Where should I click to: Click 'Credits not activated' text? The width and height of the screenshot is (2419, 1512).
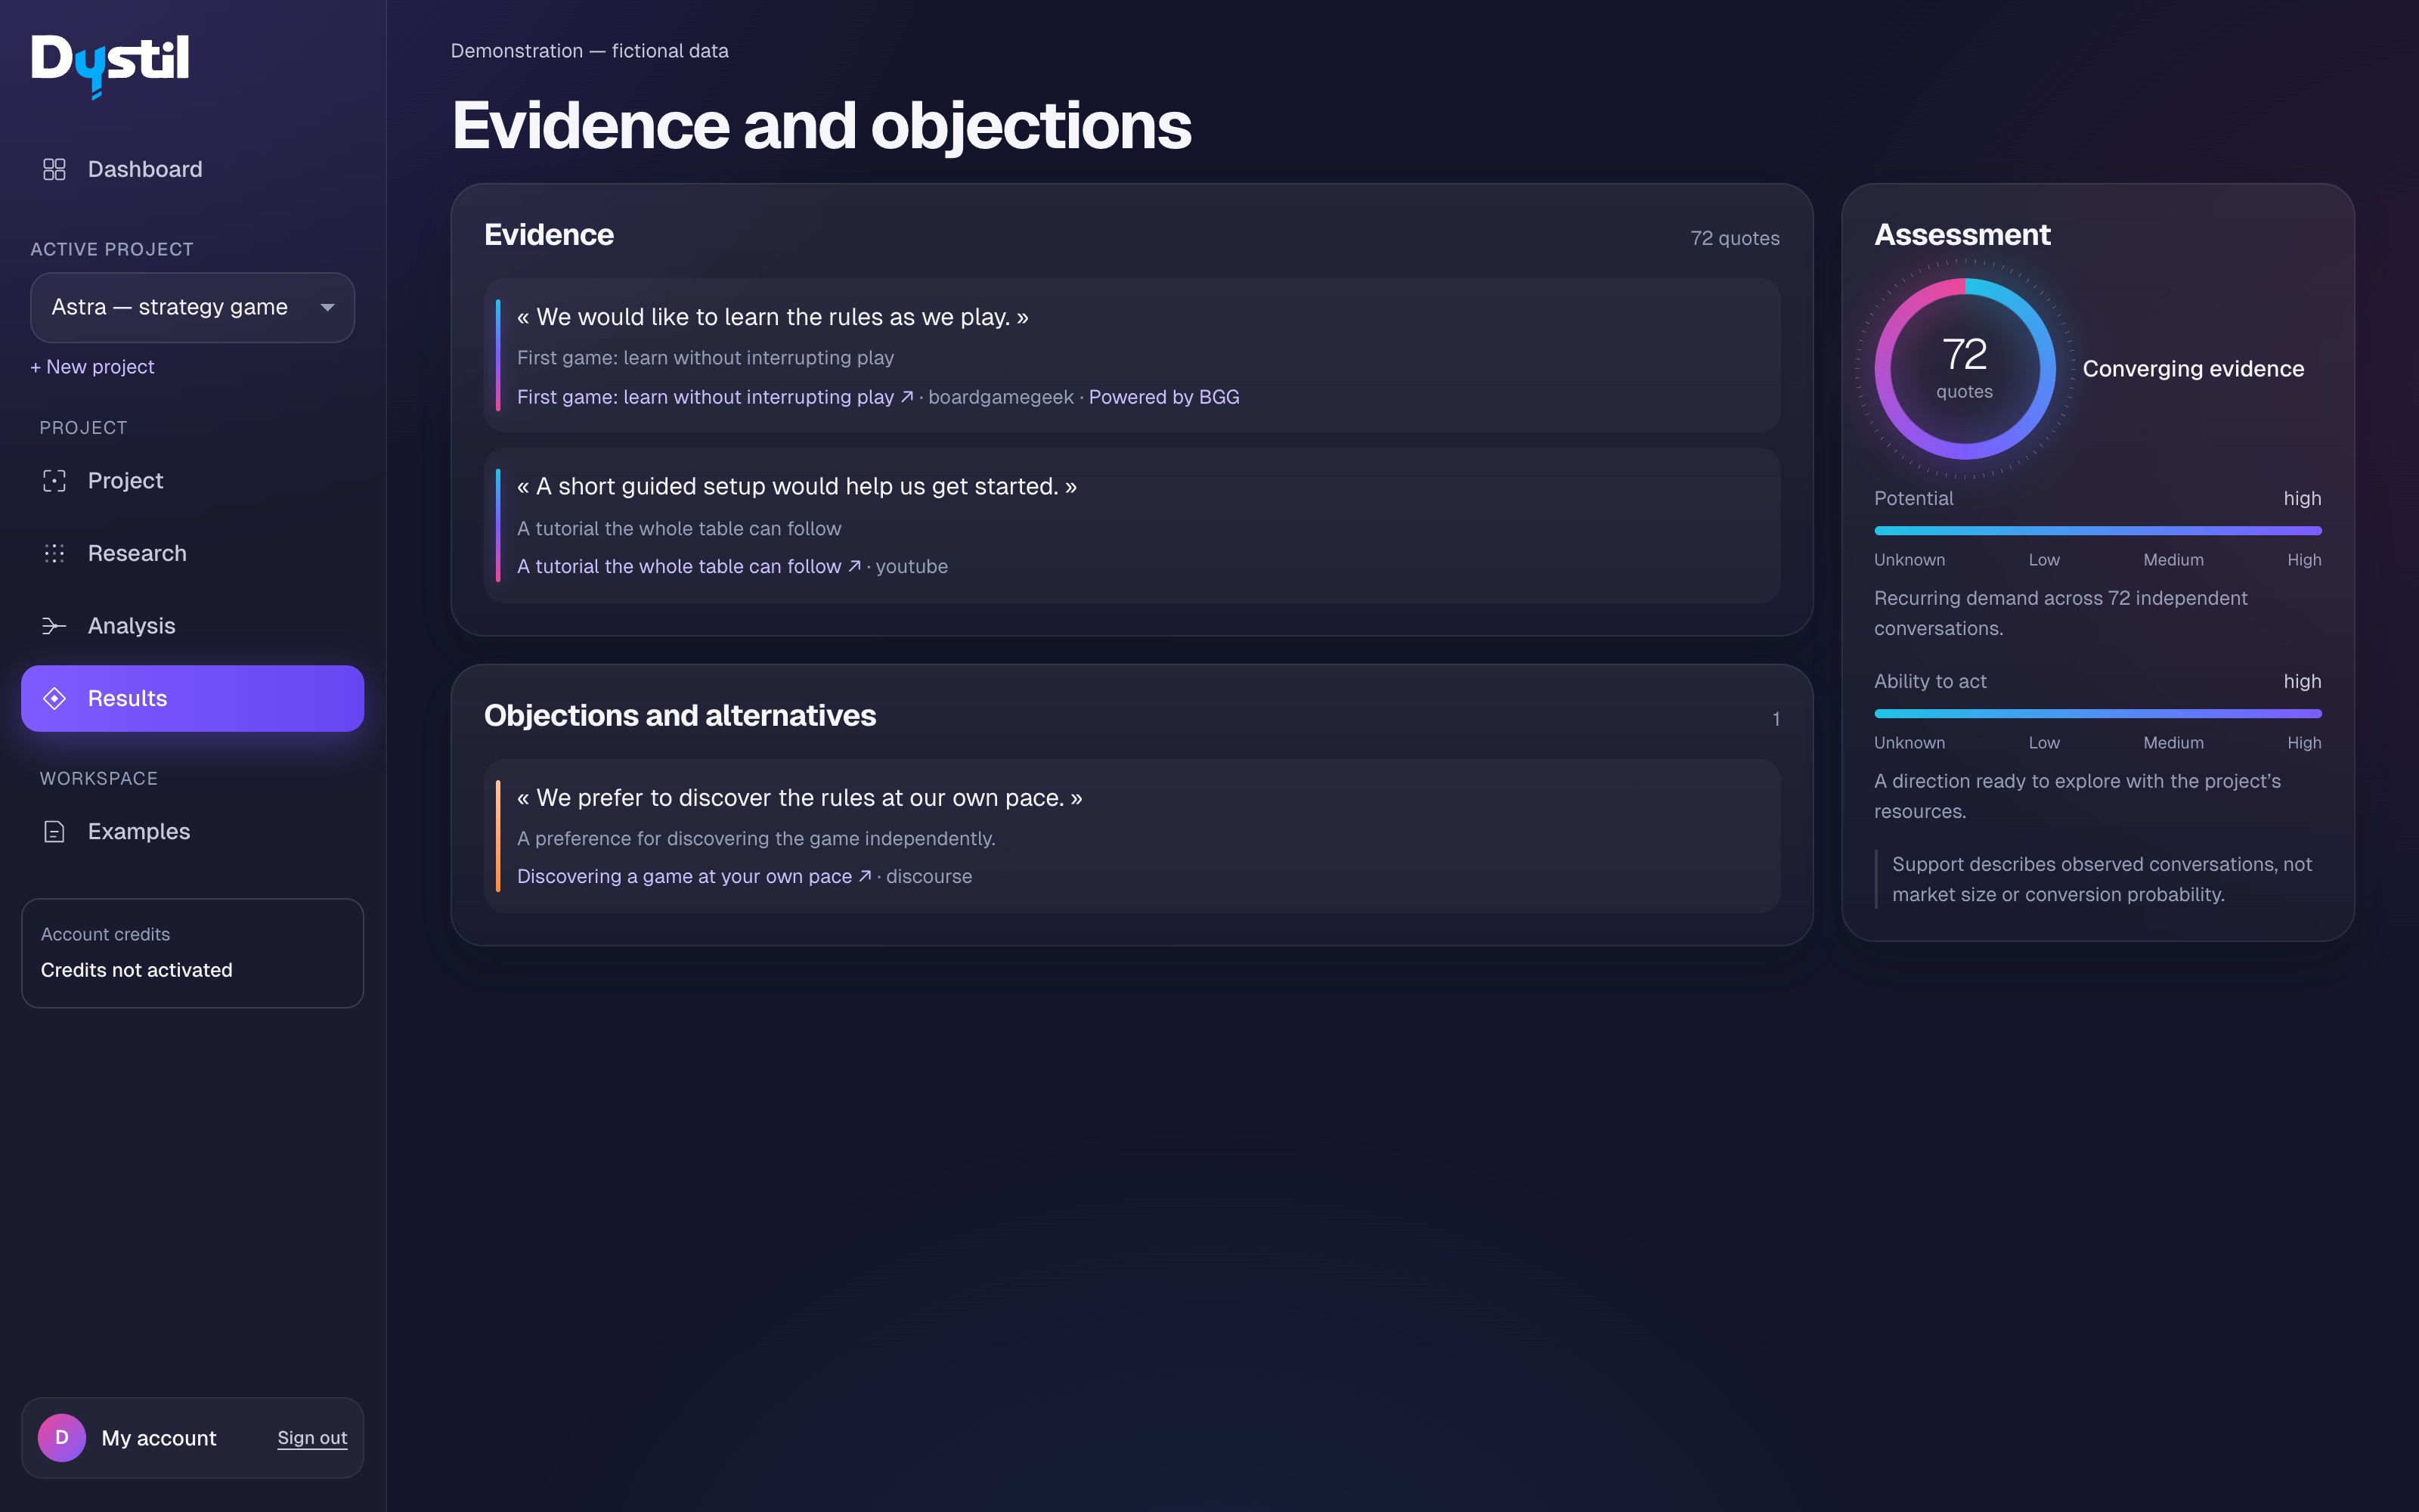click(137, 970)
